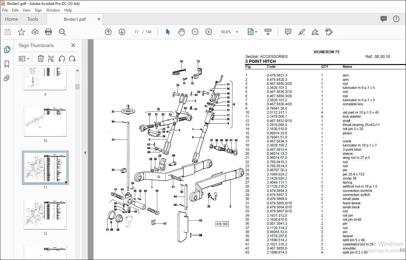Open the Attachments paperclip panel
The height and width of the screenshot is (260, 406).
click(x=7, y=78)
